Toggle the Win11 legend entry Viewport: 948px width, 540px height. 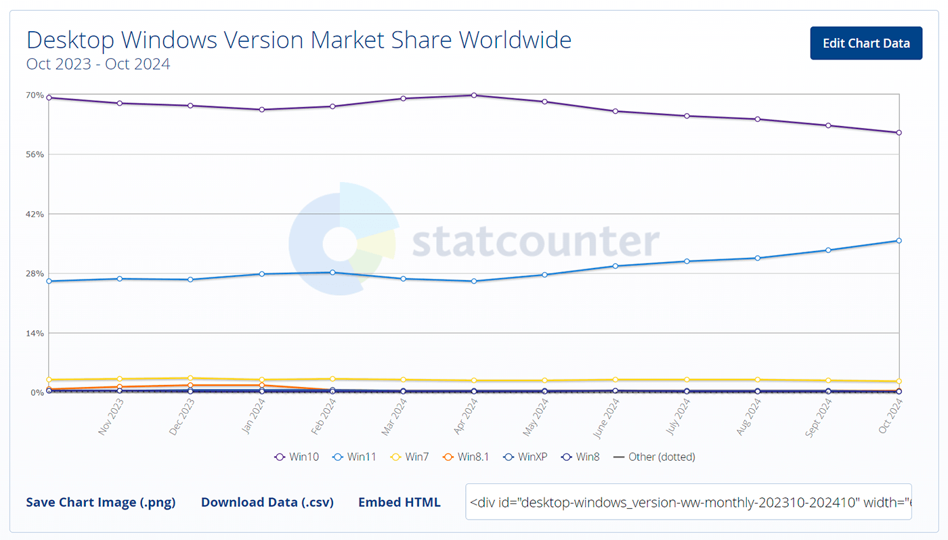[x=355, y=457]
